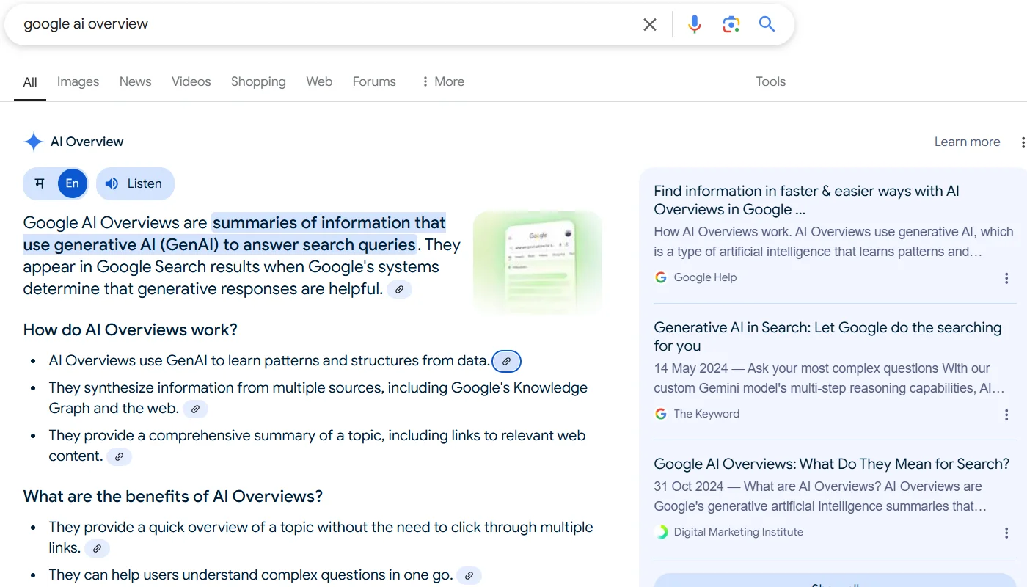Click the 'Google Help' source name

coord(705,277)
